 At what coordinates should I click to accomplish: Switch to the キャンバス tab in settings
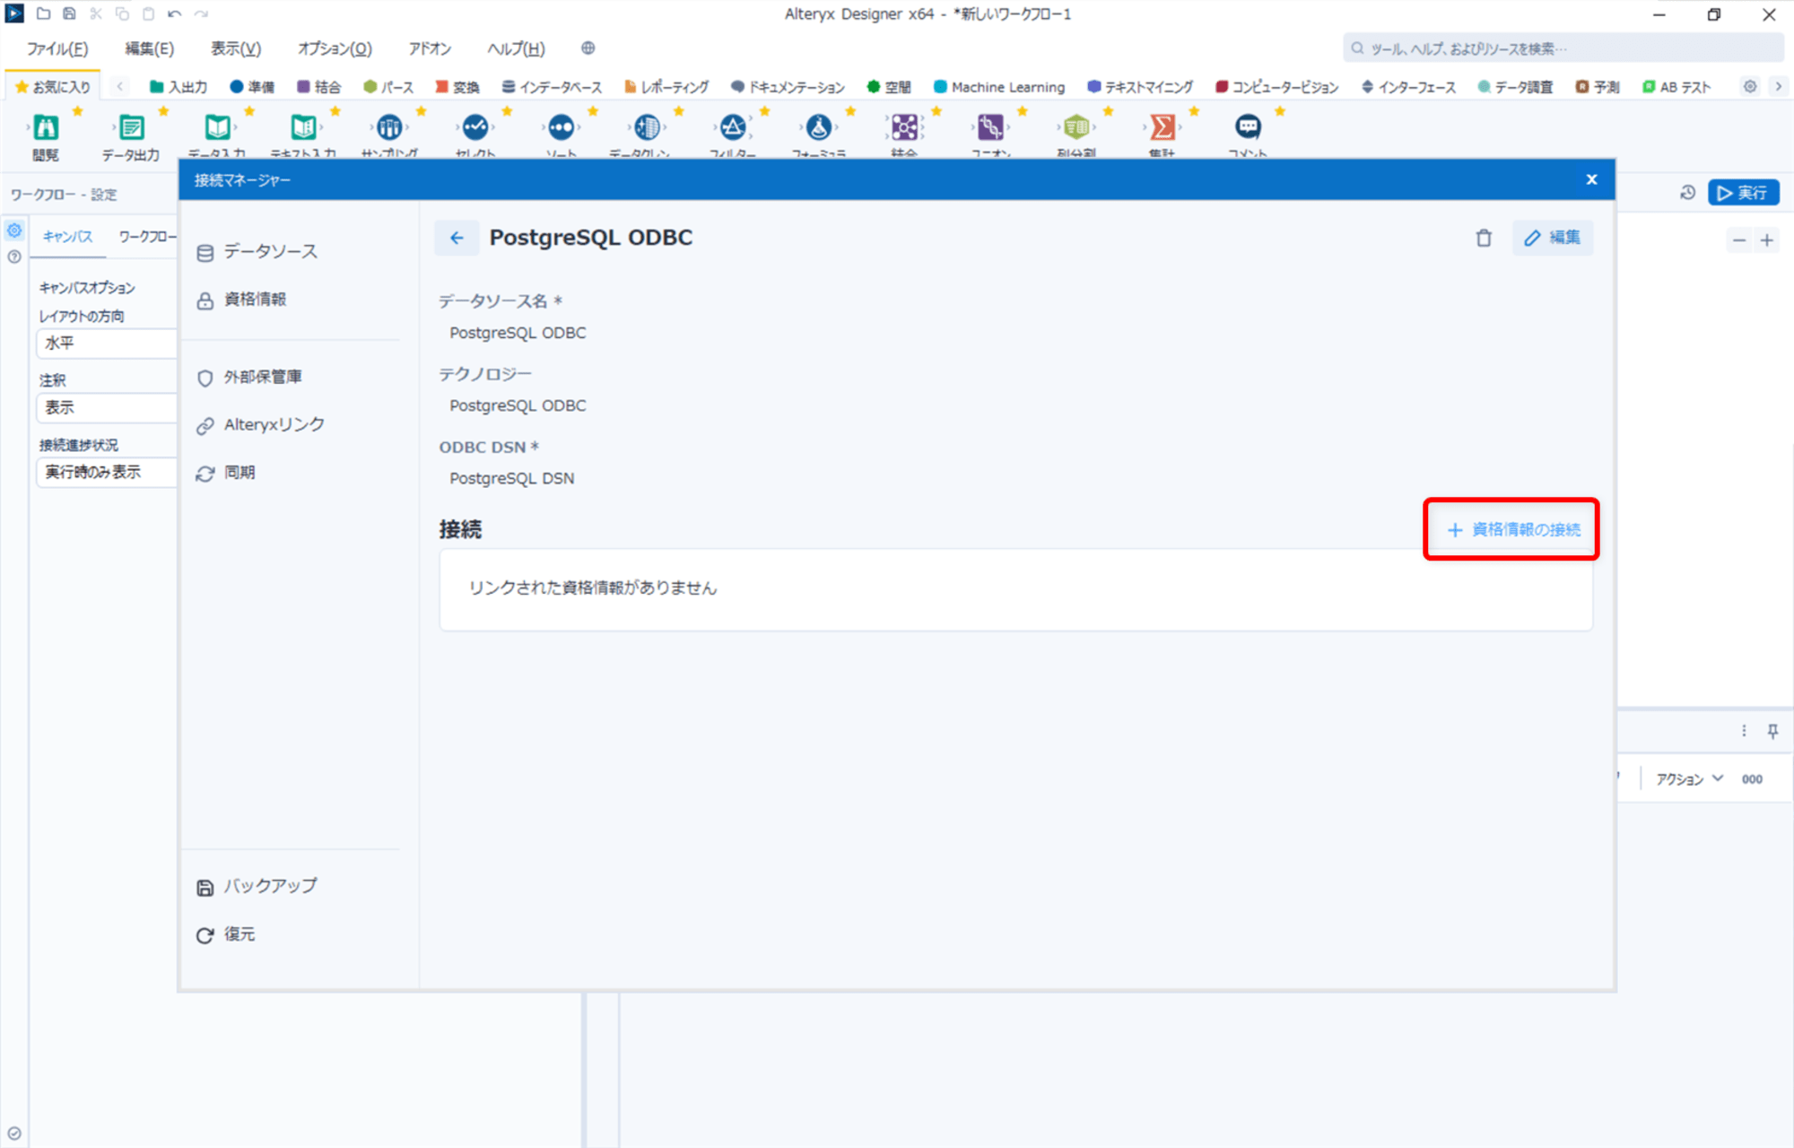pos(67,237)
